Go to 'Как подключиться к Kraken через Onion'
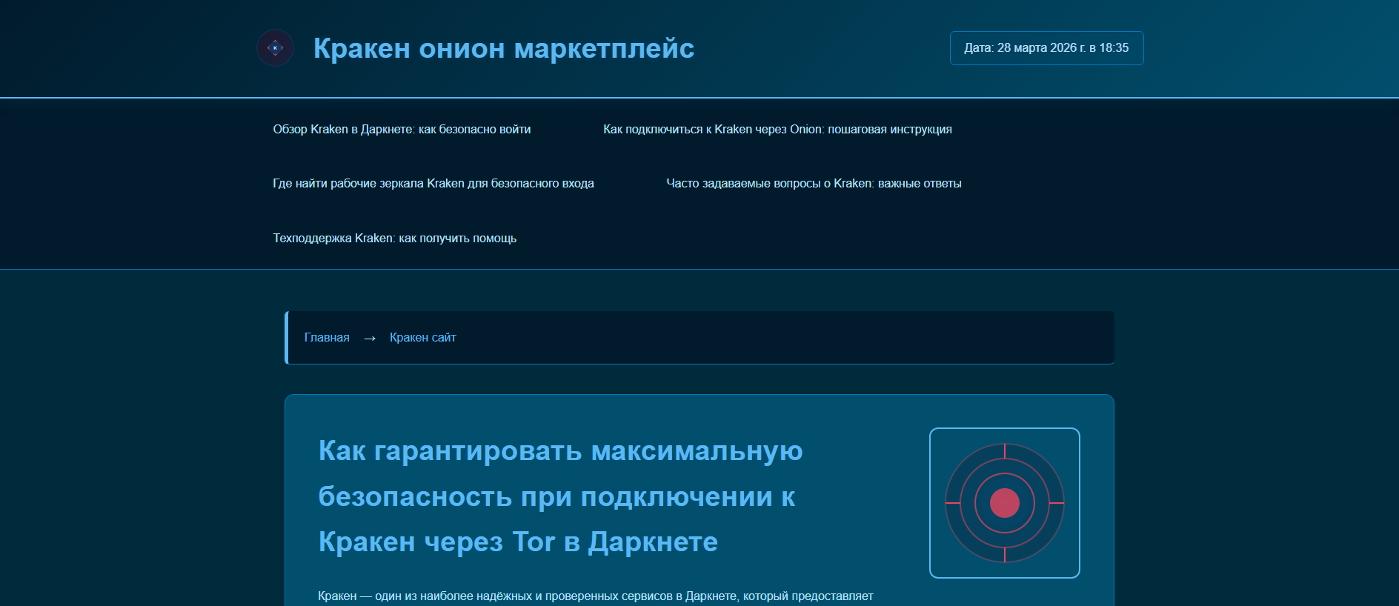 click(777, 130)
